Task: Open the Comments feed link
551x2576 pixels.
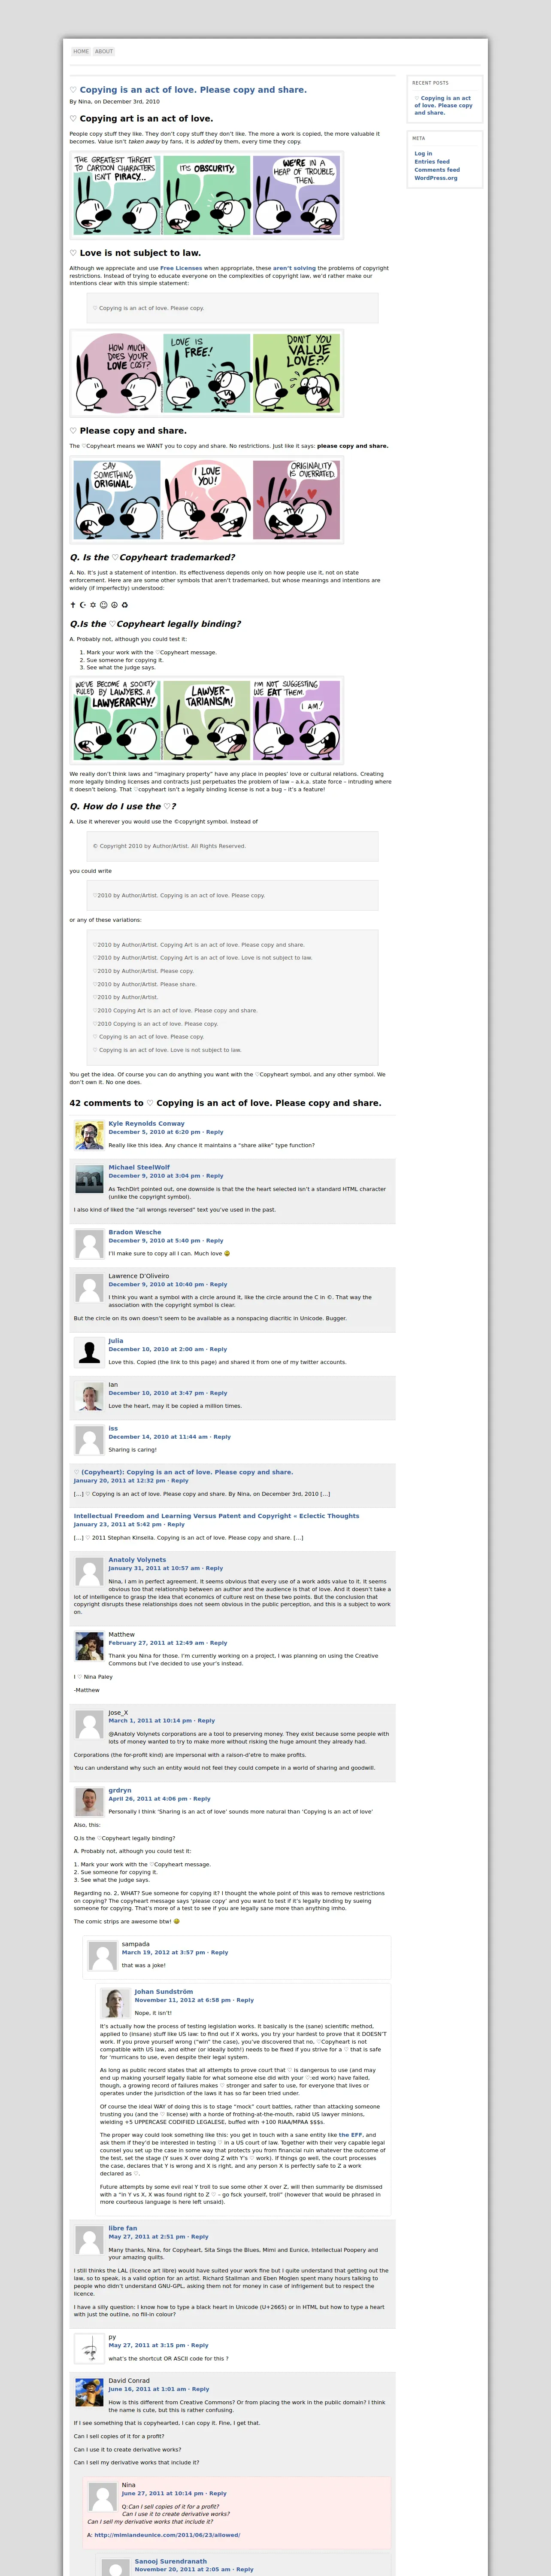Action: tap(437, 169)
